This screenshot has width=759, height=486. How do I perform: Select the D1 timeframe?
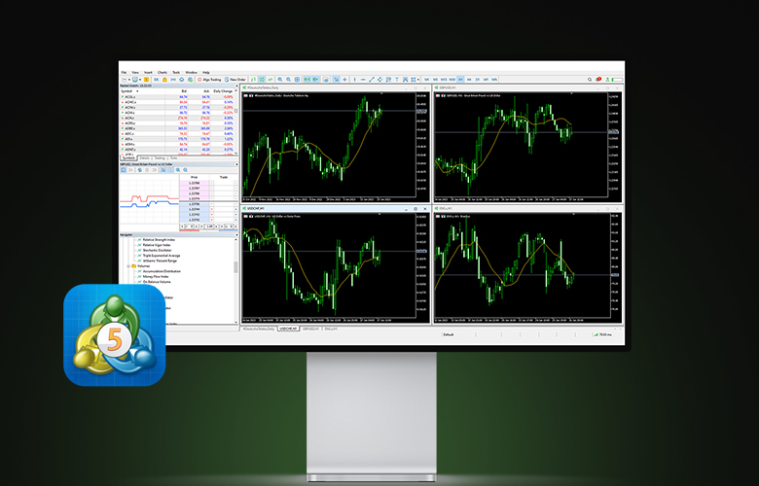[x=477, y=80]
